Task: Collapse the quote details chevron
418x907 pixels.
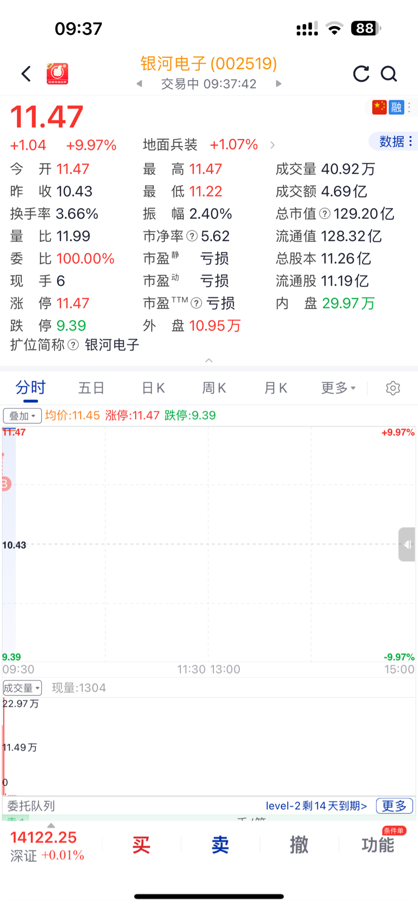Action: click(x=209, y=360)
